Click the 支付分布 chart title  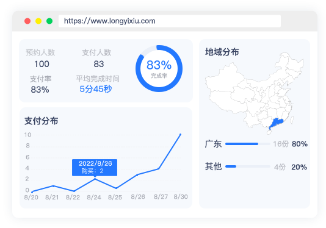click(x=41, y=121)
